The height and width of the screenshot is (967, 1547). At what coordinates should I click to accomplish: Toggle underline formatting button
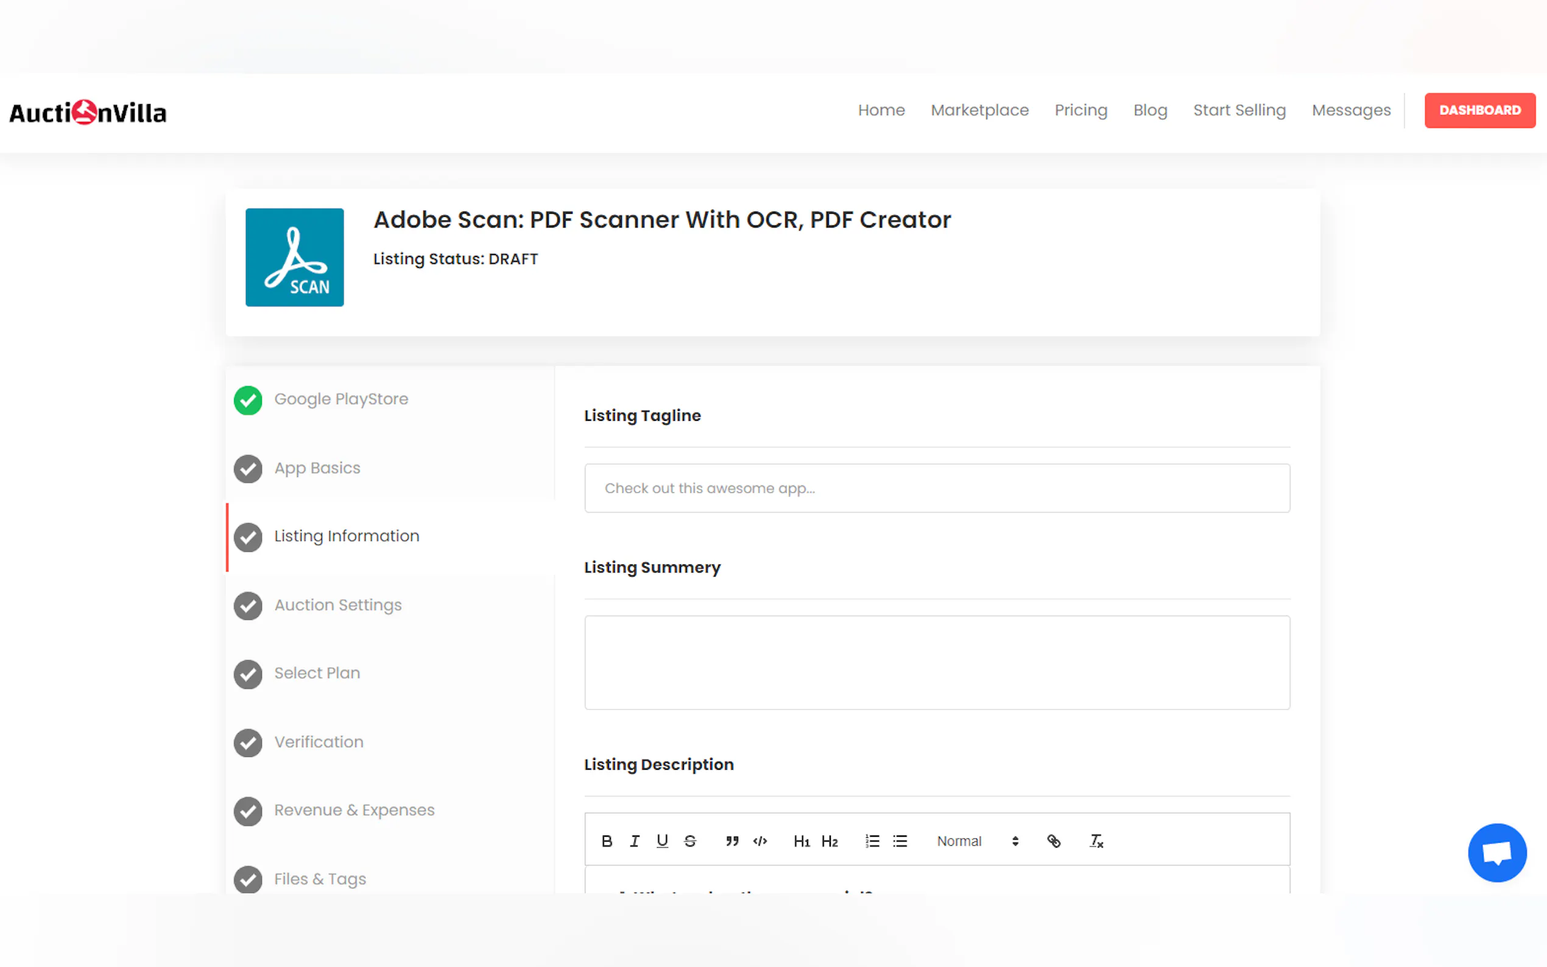(662, 841)
